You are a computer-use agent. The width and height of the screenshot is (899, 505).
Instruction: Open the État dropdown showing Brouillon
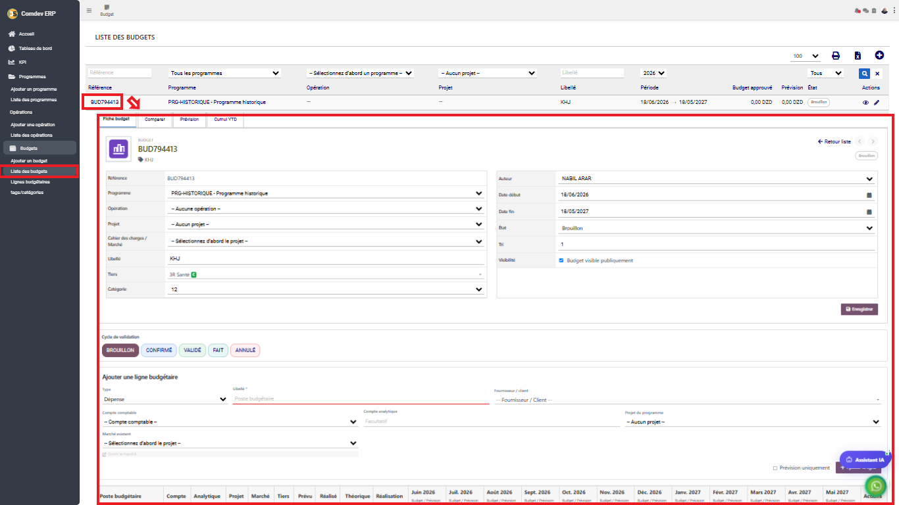[x=716, y=228]
